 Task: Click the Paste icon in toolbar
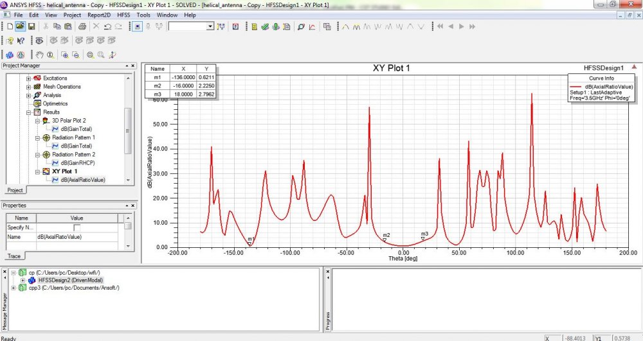68,26
